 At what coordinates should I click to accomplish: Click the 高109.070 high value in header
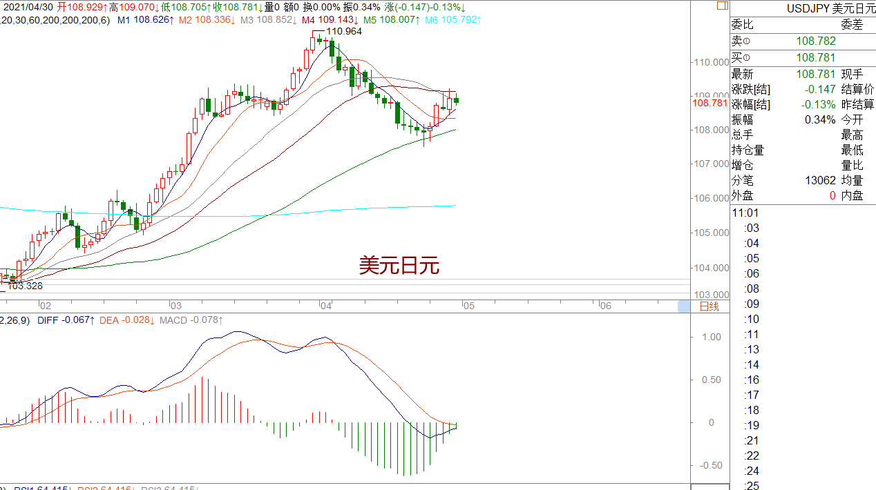[134, 7]
